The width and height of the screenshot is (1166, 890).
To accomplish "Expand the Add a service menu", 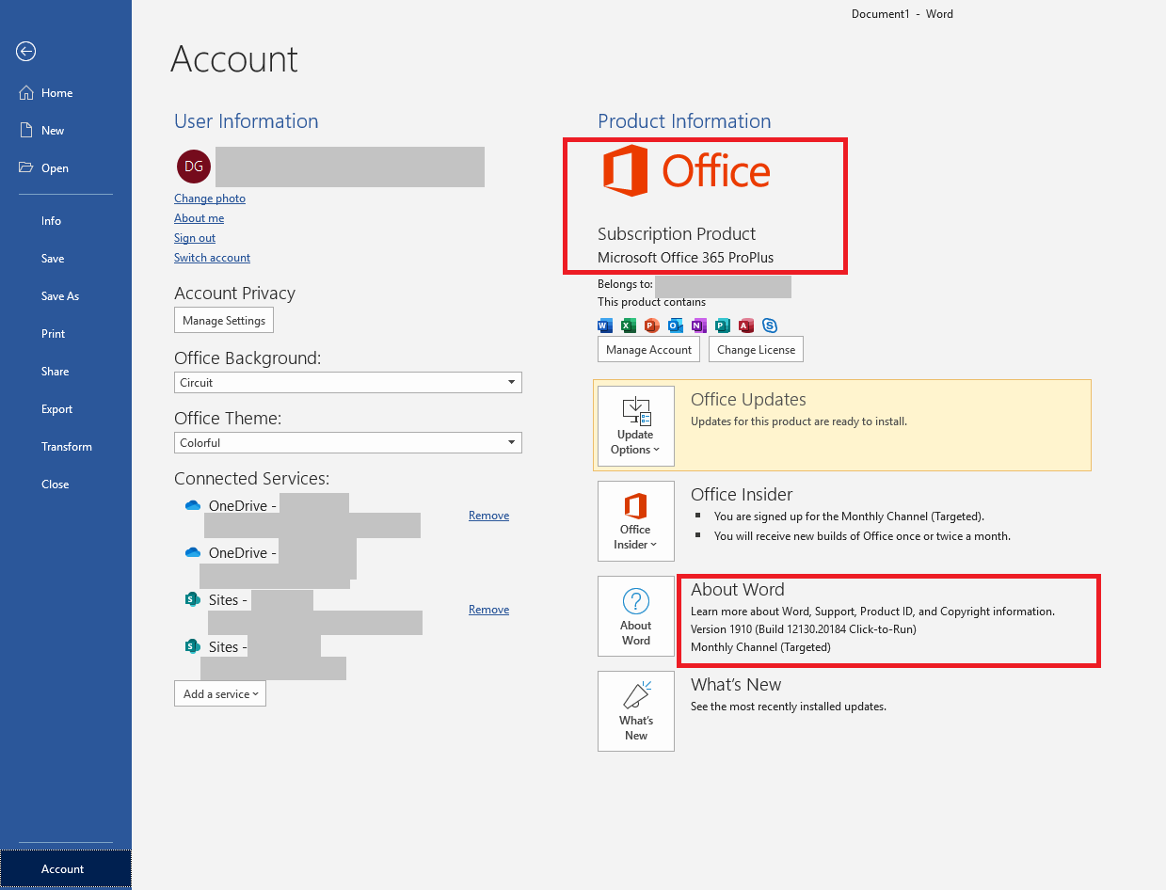I will (x=220, y=694).
